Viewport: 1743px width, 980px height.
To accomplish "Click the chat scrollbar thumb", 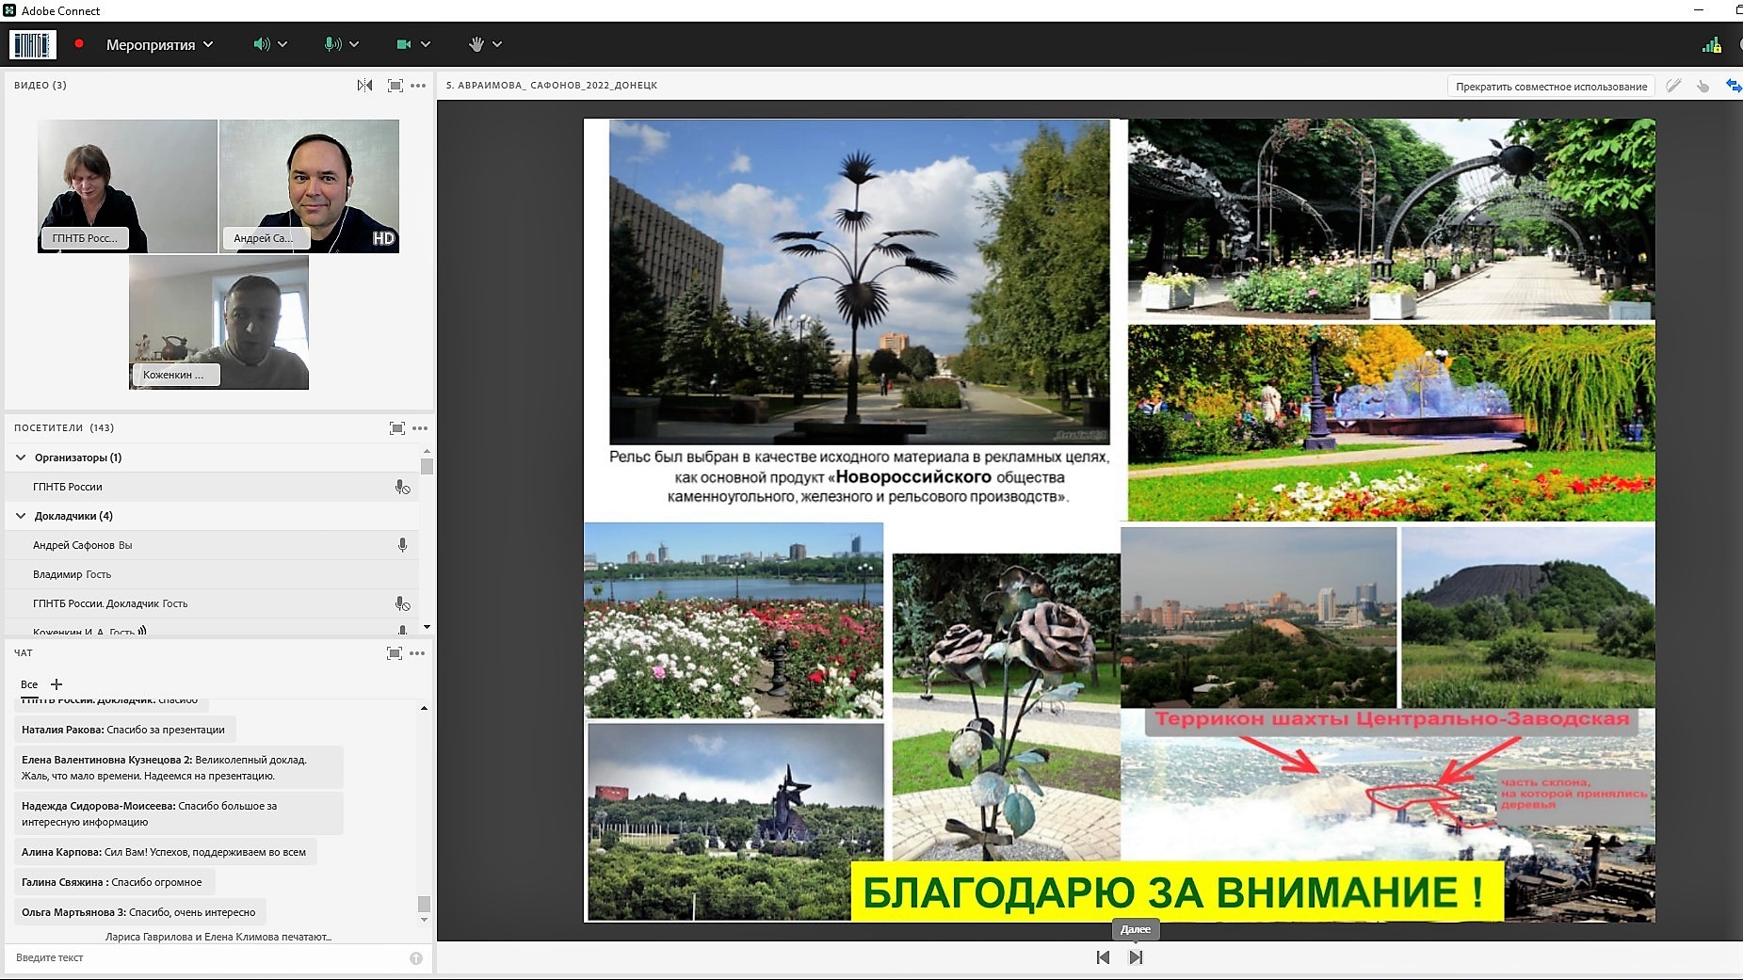I will tap(424, 904).
